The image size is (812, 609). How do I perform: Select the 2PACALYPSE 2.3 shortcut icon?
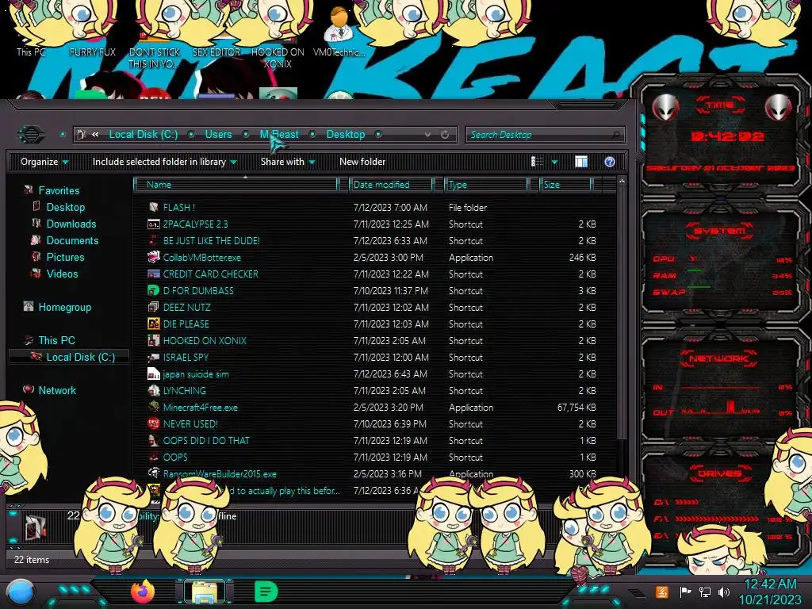153,224
